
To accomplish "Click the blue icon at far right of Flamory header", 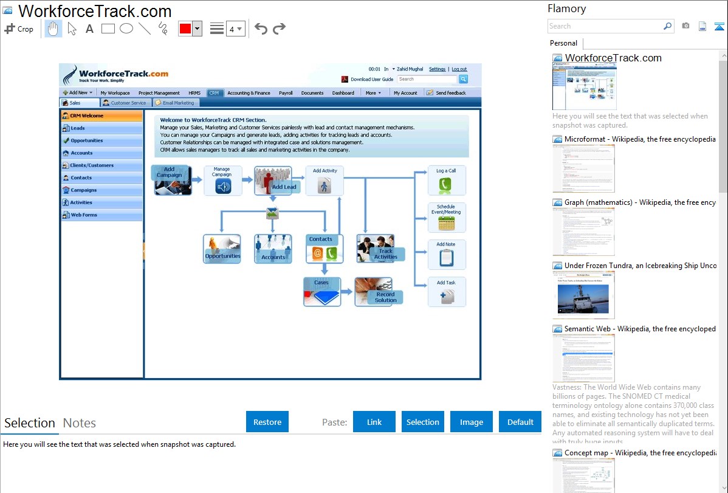I will [x=719, y=26].
